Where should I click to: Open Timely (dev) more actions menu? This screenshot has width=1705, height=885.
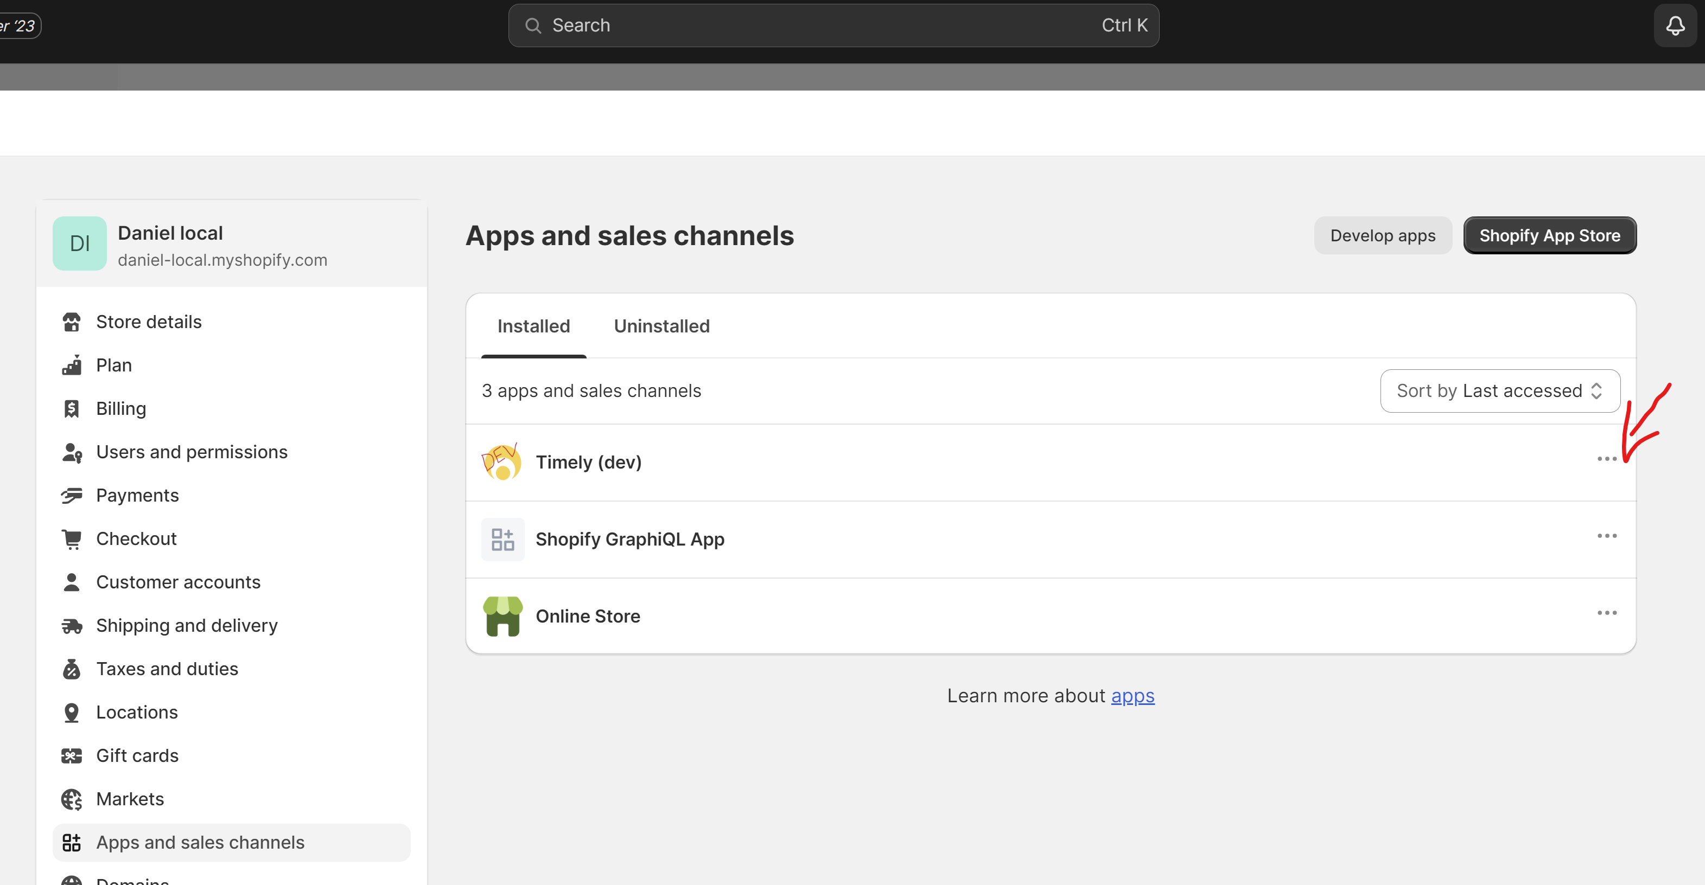1606,459
